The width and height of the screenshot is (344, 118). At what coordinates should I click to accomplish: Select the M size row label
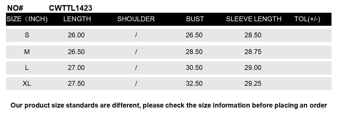tap(27, 52)
